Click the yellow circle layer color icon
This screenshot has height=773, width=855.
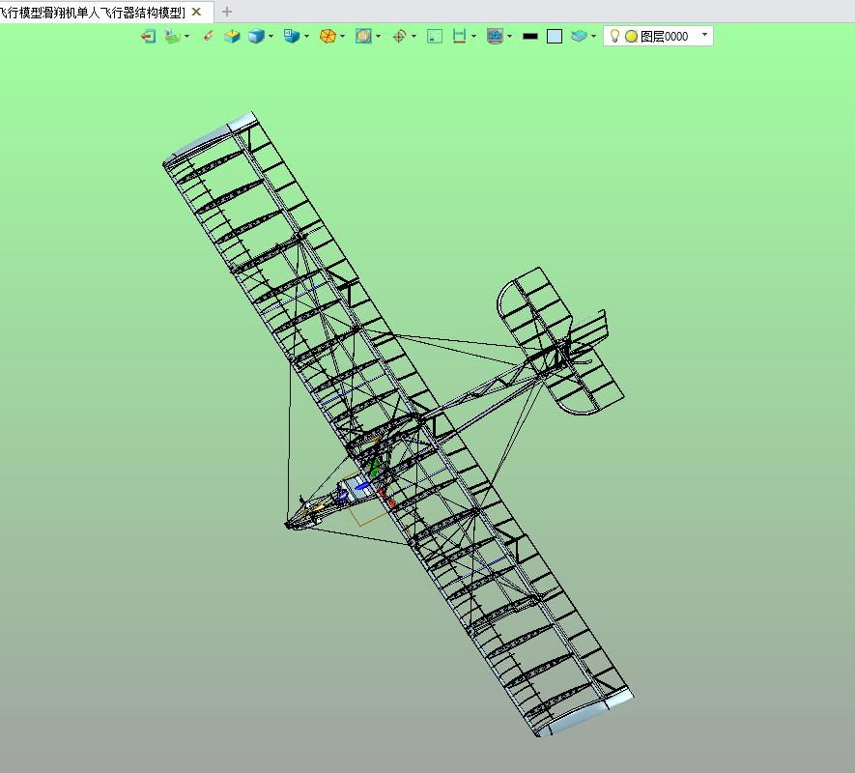tap(632, 37)
